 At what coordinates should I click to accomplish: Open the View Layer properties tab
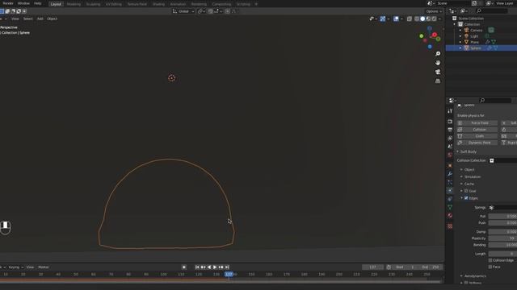pyautogui.click(x=450, y=138)
